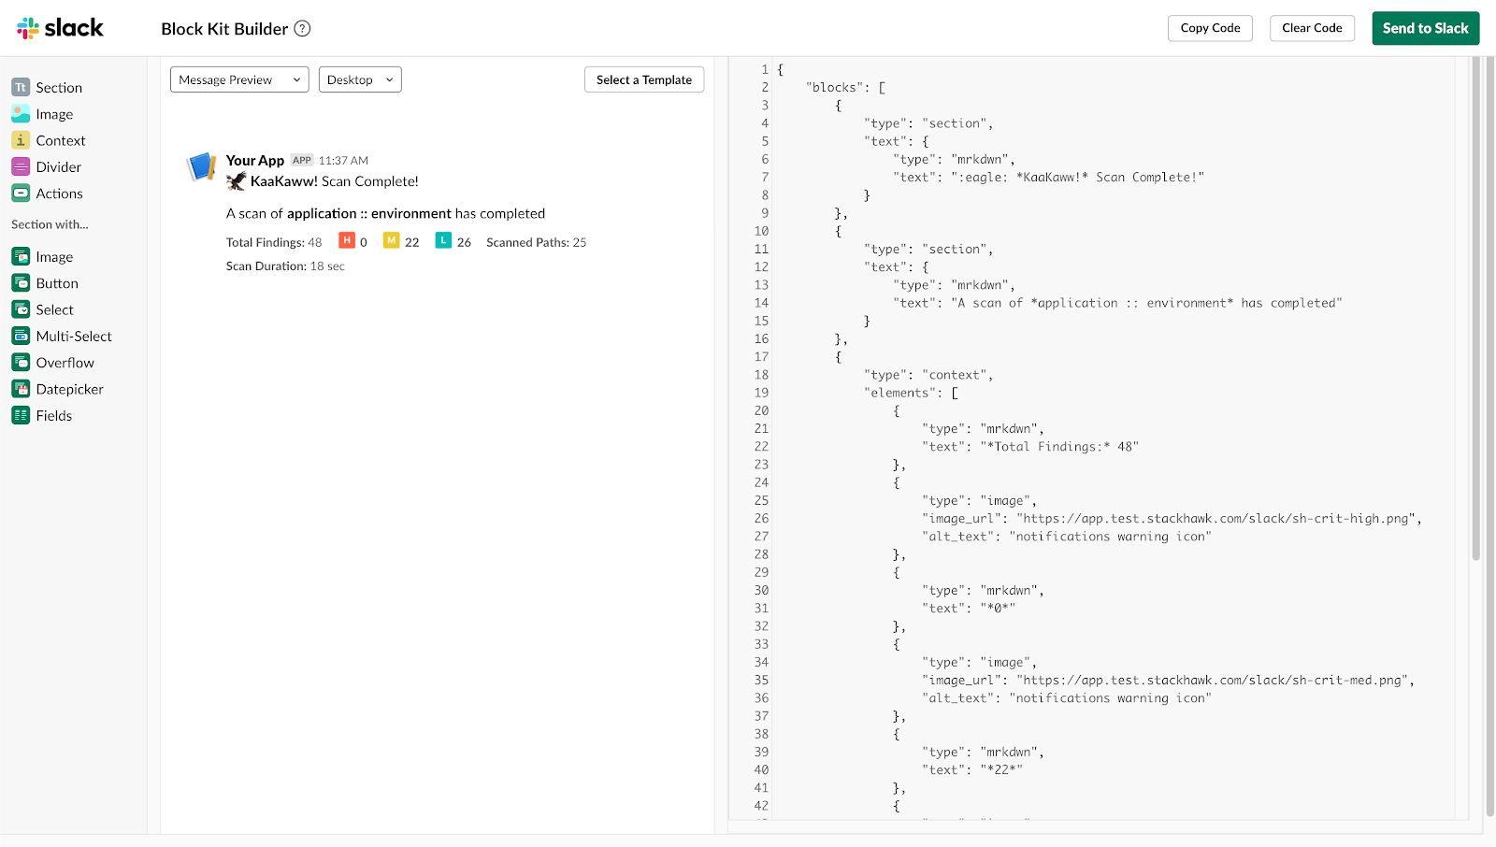Viewport: 1496px width, 847px height.
Task: Click the Actions block icon
Action: coord(21,194)
